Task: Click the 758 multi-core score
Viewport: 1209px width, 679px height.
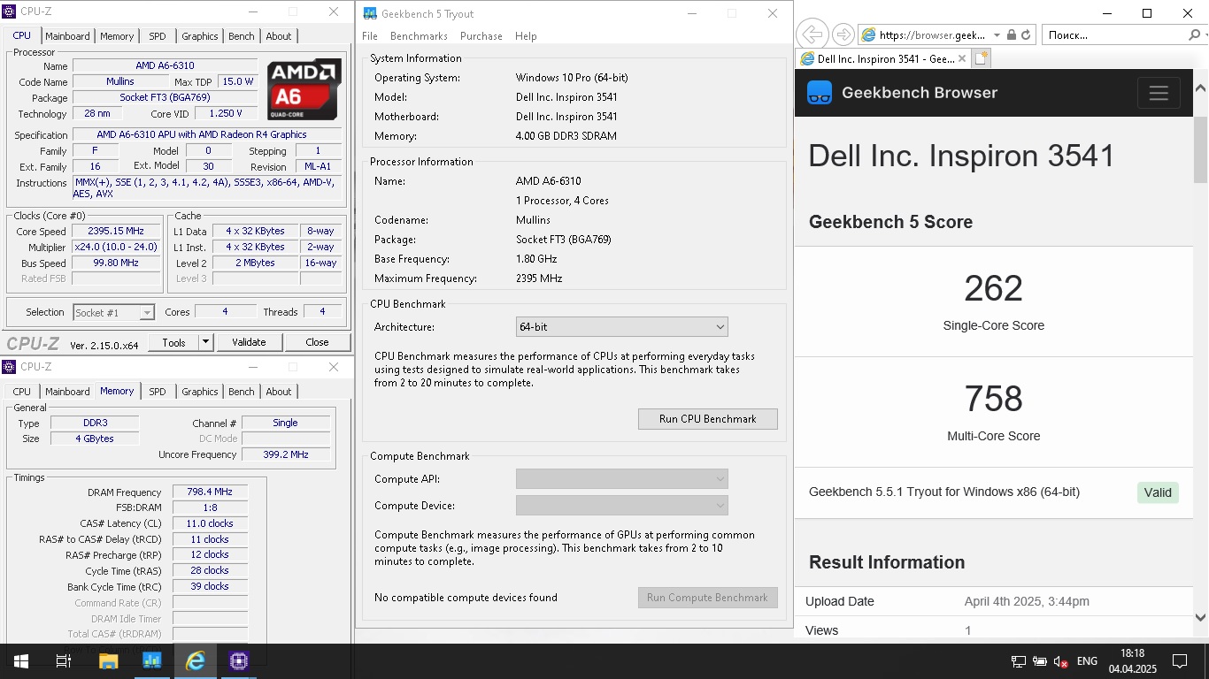Action: point(993,399)
